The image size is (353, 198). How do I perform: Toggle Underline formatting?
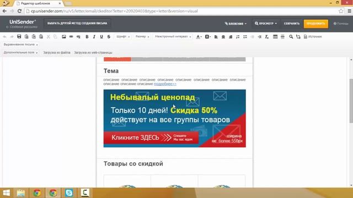[x=101, y=37]
